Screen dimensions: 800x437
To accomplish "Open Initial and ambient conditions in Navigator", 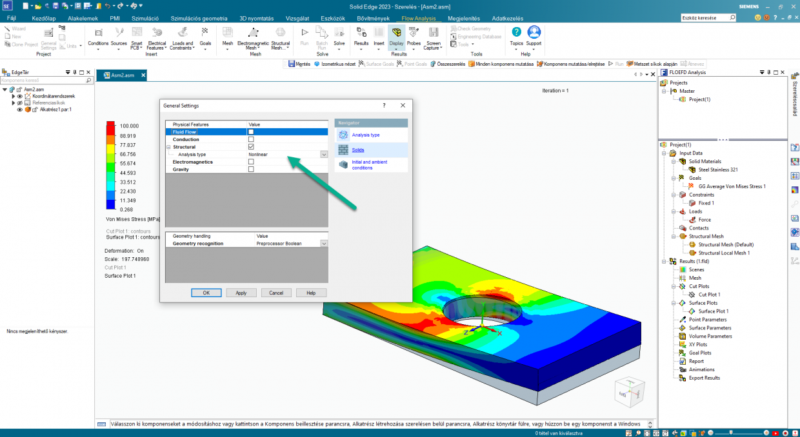I will tap(369, 165).
